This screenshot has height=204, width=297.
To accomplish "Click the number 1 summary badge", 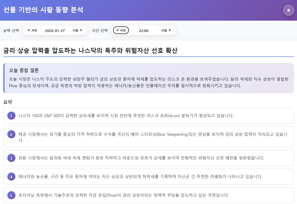I will (11, 116).
